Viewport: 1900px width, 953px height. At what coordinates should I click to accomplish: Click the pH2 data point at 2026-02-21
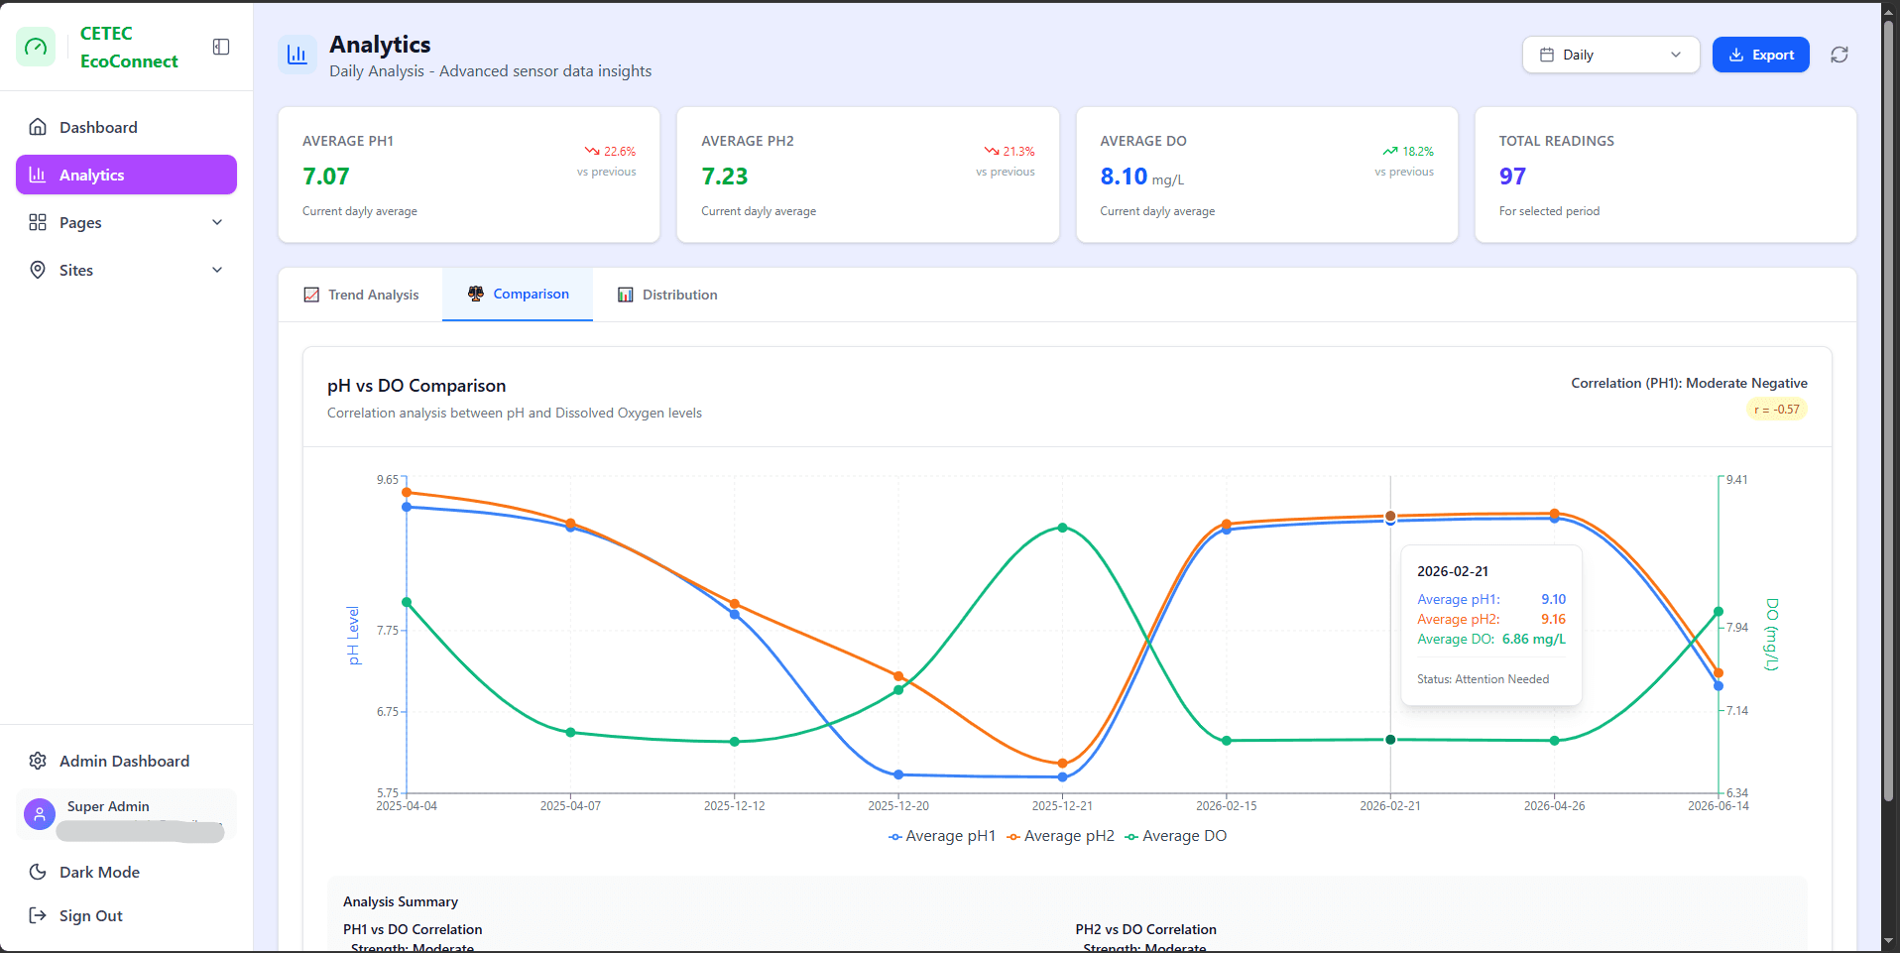[1390, 516]
